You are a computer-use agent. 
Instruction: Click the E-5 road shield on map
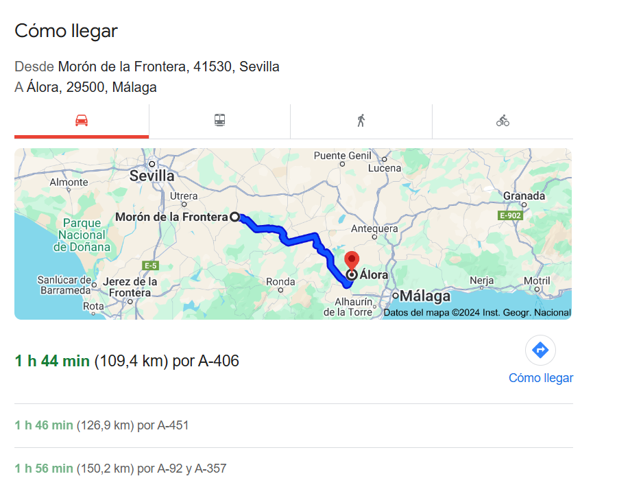coord(150,265)
